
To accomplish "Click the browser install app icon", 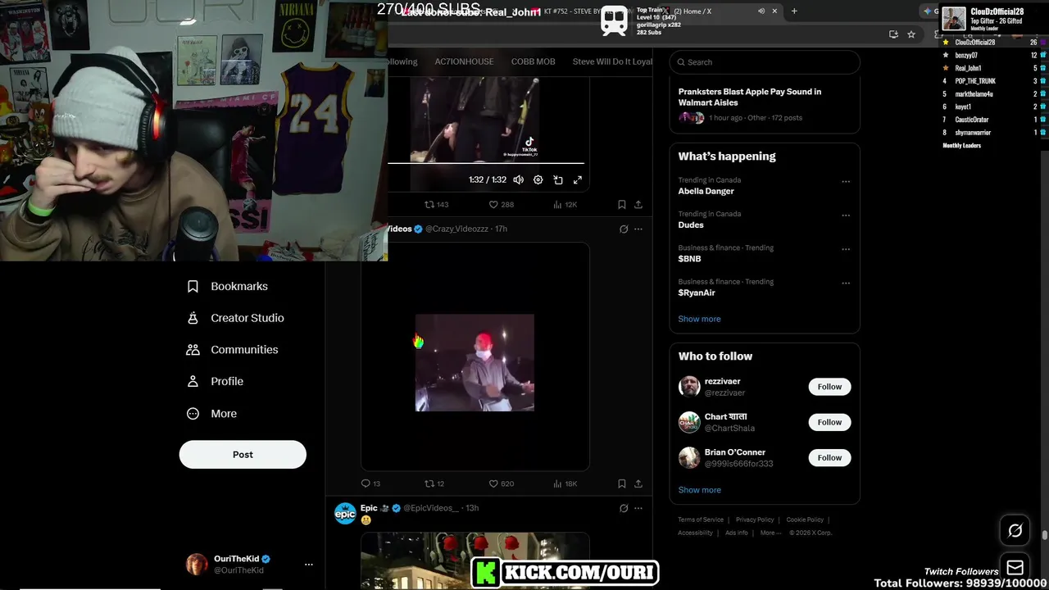I will (893, 34).
